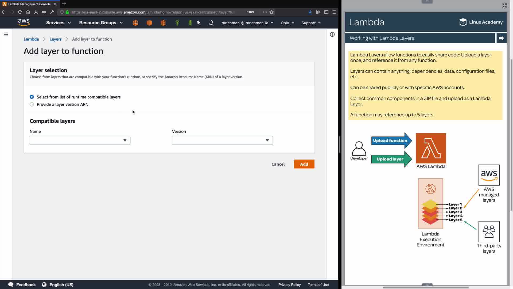Open the Resource Groups menu

pos(101,23)
